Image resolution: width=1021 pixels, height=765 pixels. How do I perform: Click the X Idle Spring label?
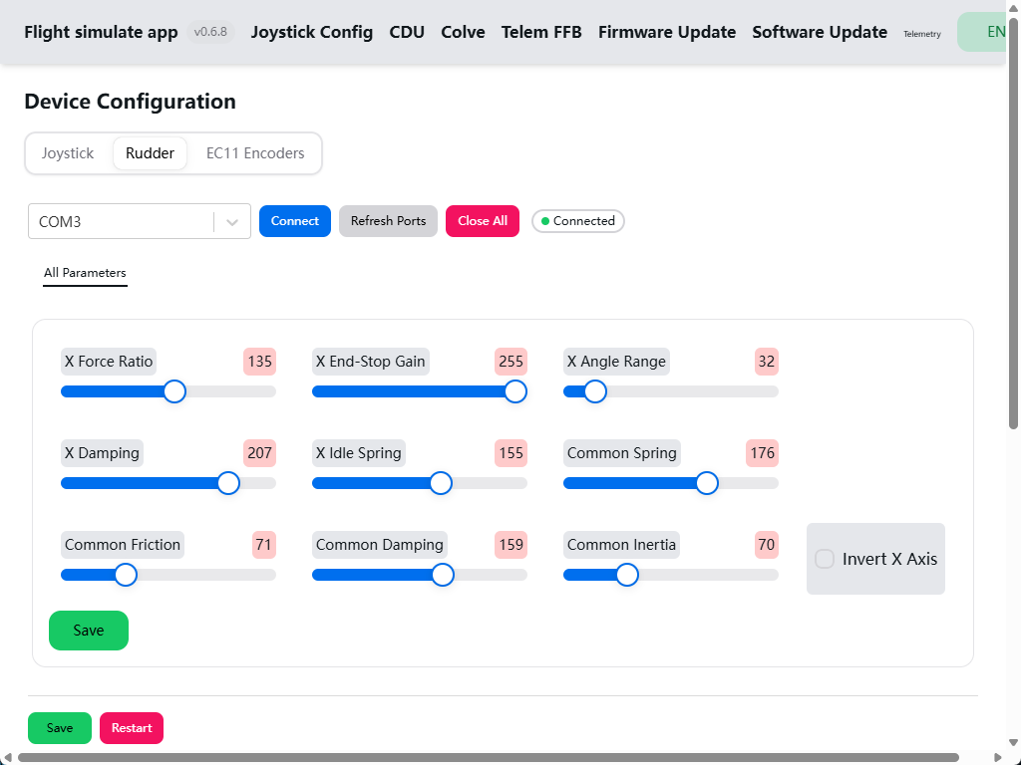pos(359,453)
